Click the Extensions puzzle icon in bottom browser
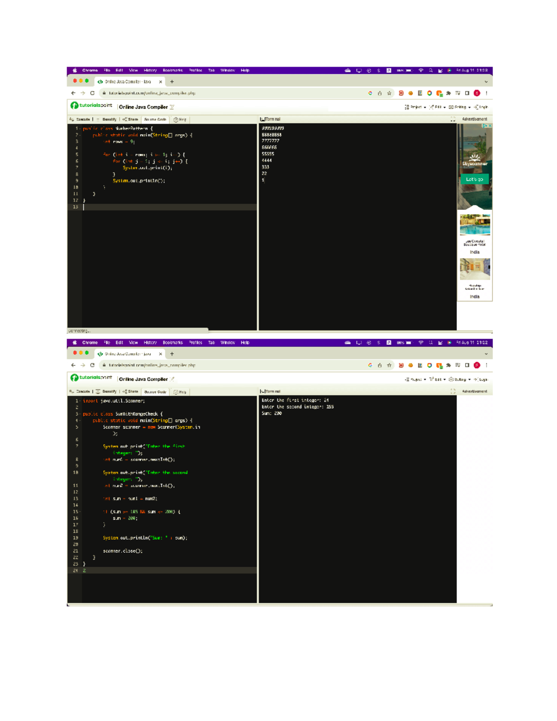The height and width of the screenshot is (721, 557). coord(448,365)
